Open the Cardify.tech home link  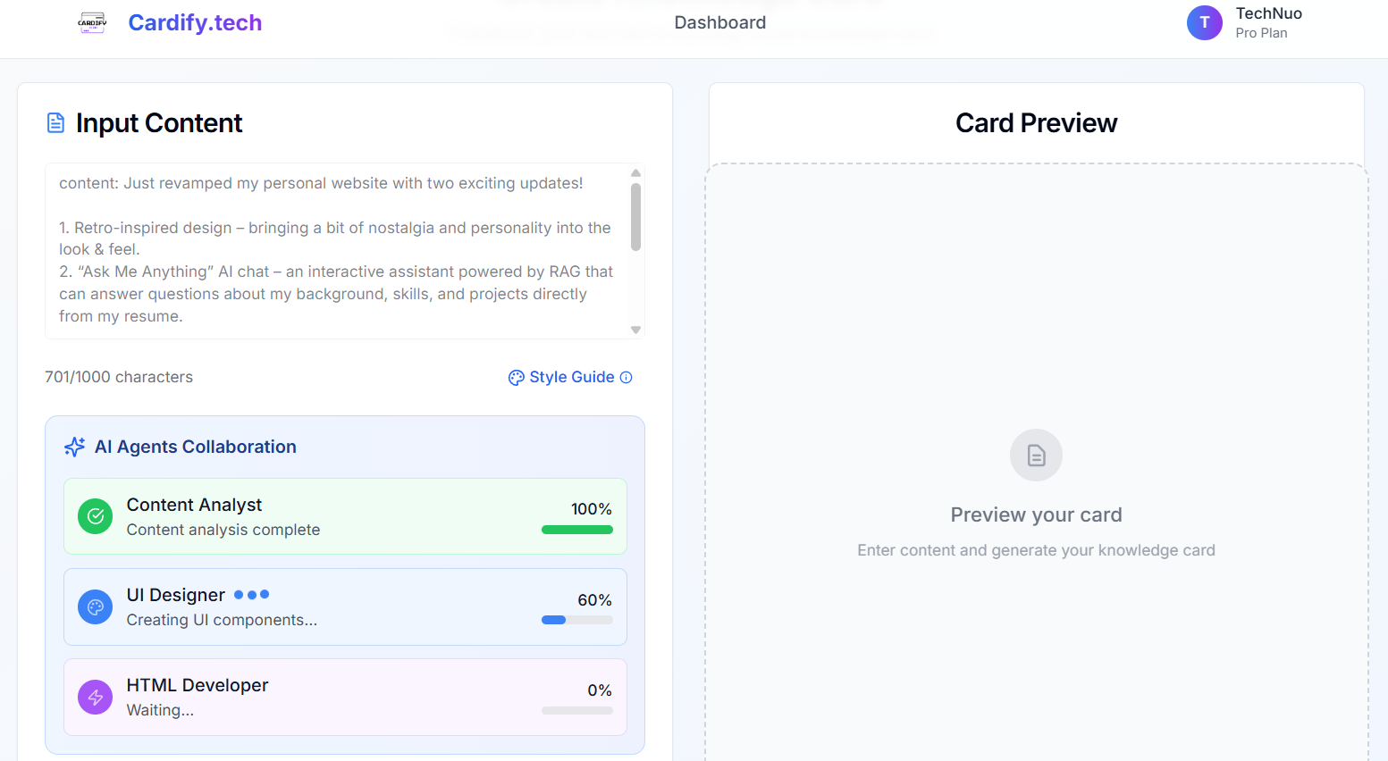click(x=195, y=21)
